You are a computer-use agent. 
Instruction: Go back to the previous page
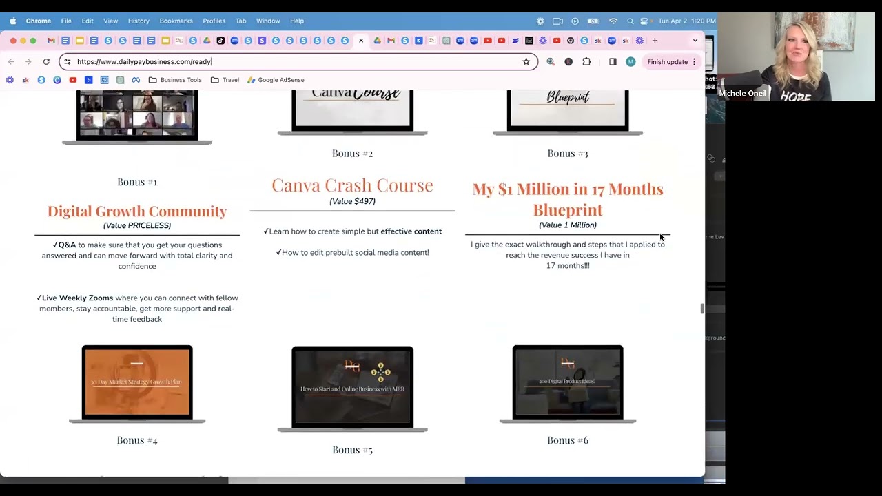pos(11,62)
